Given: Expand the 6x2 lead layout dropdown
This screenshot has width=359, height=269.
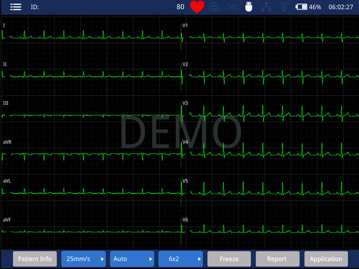Looking at the screenshot, I should 180,259.
